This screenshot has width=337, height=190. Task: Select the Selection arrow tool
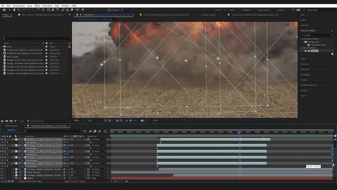pos(9,10)
